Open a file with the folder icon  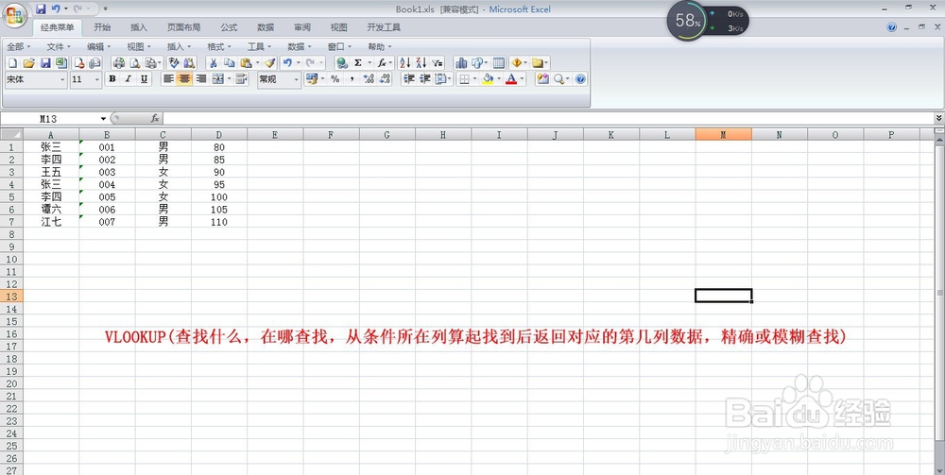click(x=29, y=62)
